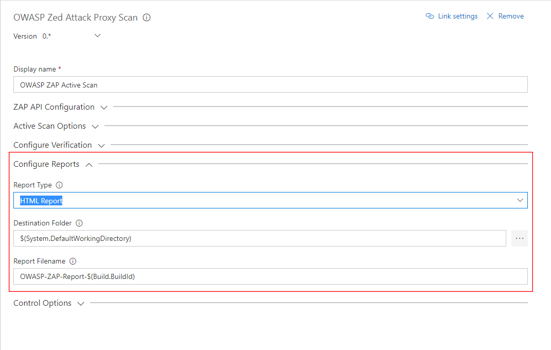Click the Remove link

[511, 16]
